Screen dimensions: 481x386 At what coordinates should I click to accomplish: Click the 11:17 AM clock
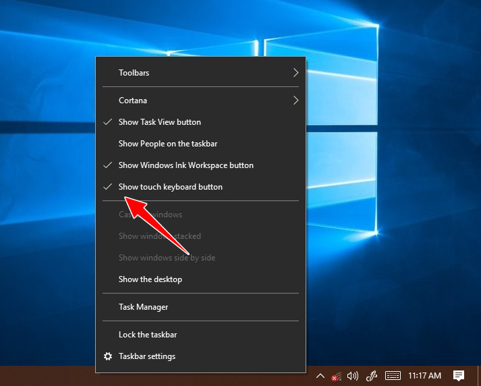point(424,375)
